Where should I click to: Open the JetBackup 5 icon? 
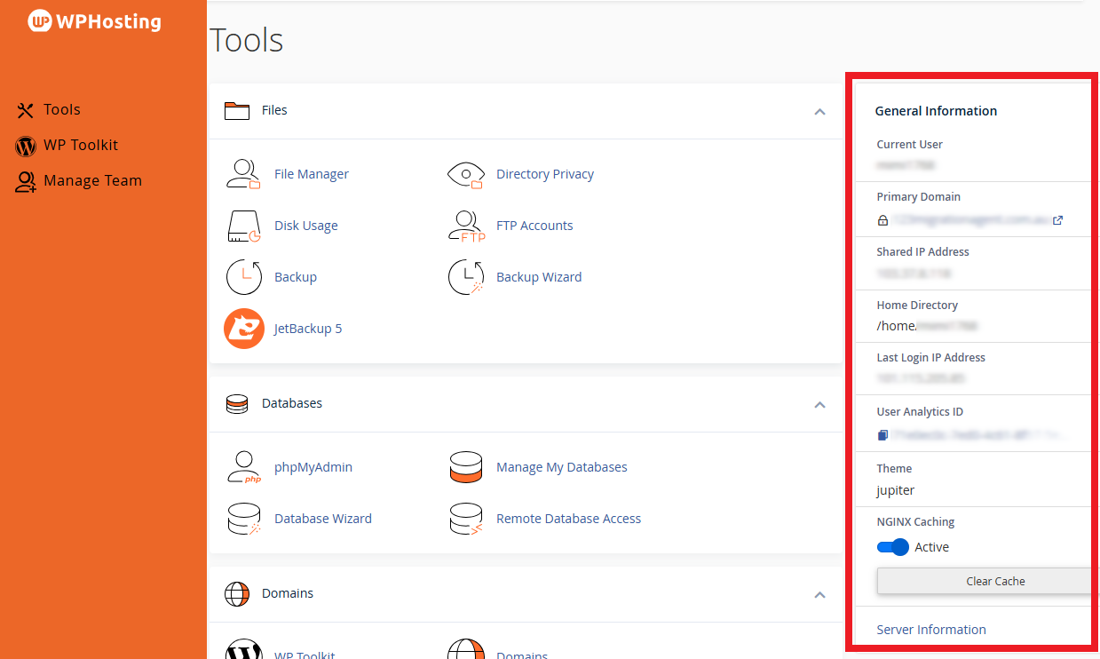pos(243,329)
